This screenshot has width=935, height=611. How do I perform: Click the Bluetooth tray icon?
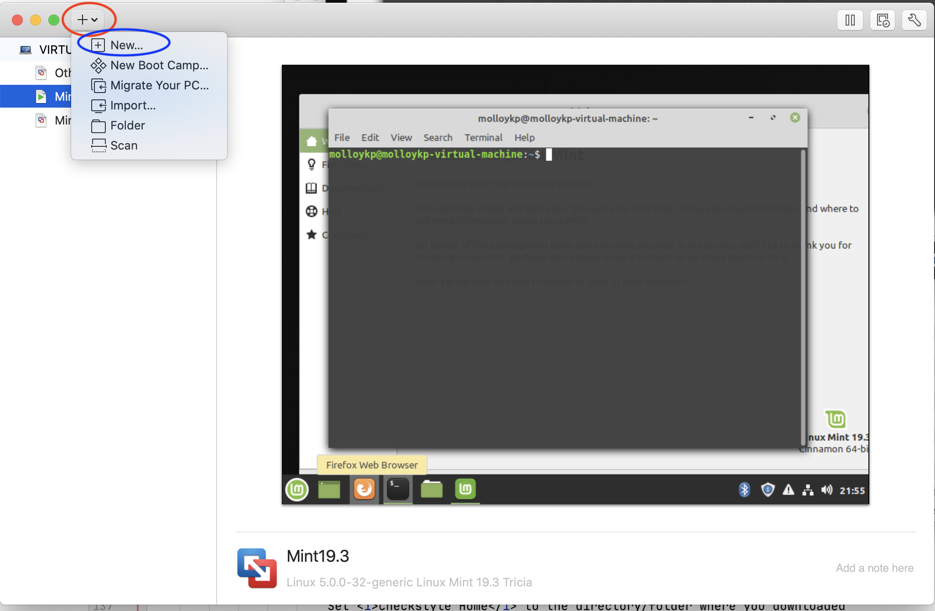click(x=744, y=490)
